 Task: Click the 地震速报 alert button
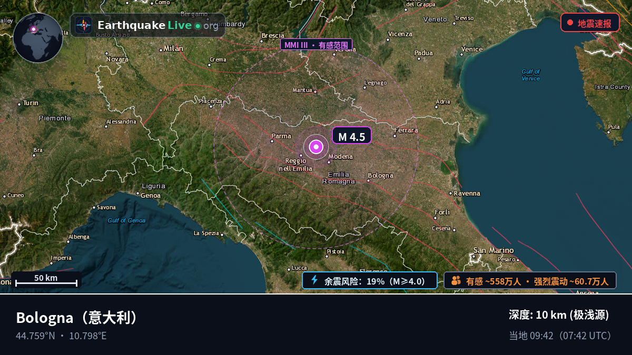tap(590, 23)
